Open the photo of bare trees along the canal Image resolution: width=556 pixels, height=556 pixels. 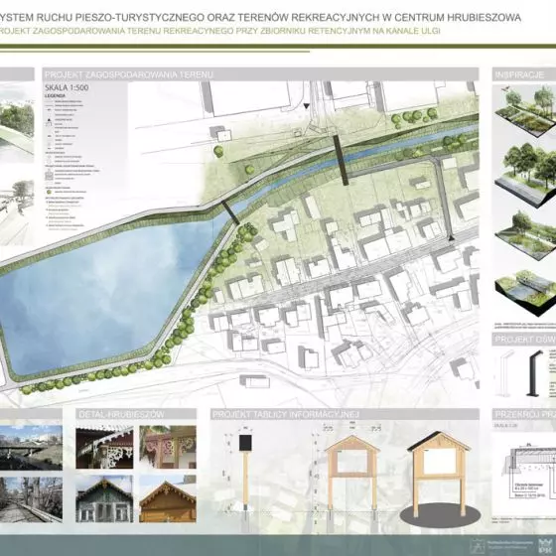31,498
